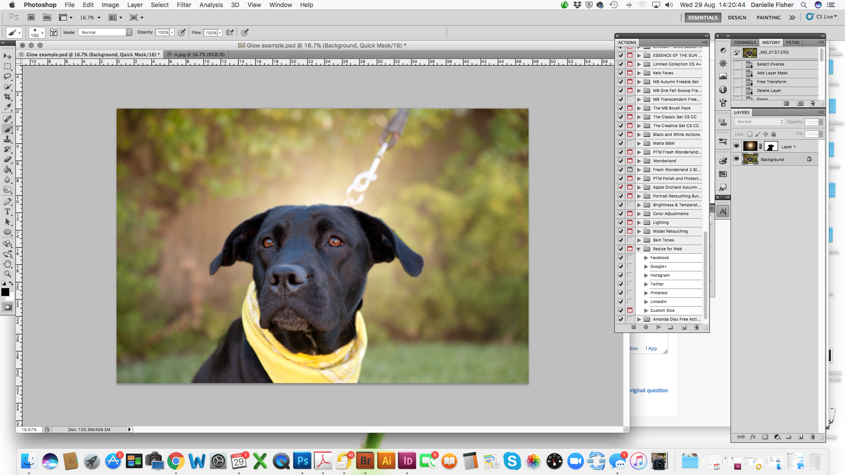Toggle checkbox for Kels Faves action set
The width and height of the screenshot is (845, 475).
pos(621,73)
